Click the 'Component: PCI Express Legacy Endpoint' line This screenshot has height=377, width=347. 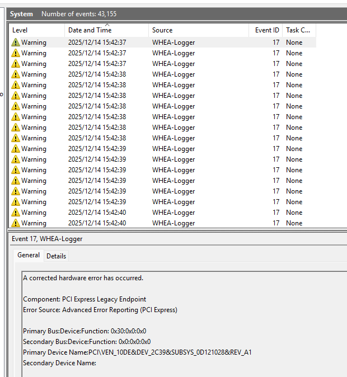(x=85, y=299)
